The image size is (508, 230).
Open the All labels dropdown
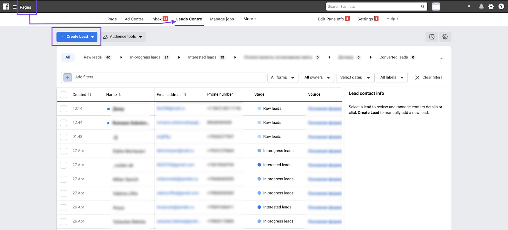point(392,78)
